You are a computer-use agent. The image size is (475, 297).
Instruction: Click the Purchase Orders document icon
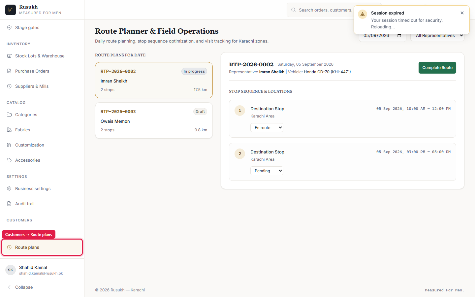pyautogui.click(x=9, y=71)
